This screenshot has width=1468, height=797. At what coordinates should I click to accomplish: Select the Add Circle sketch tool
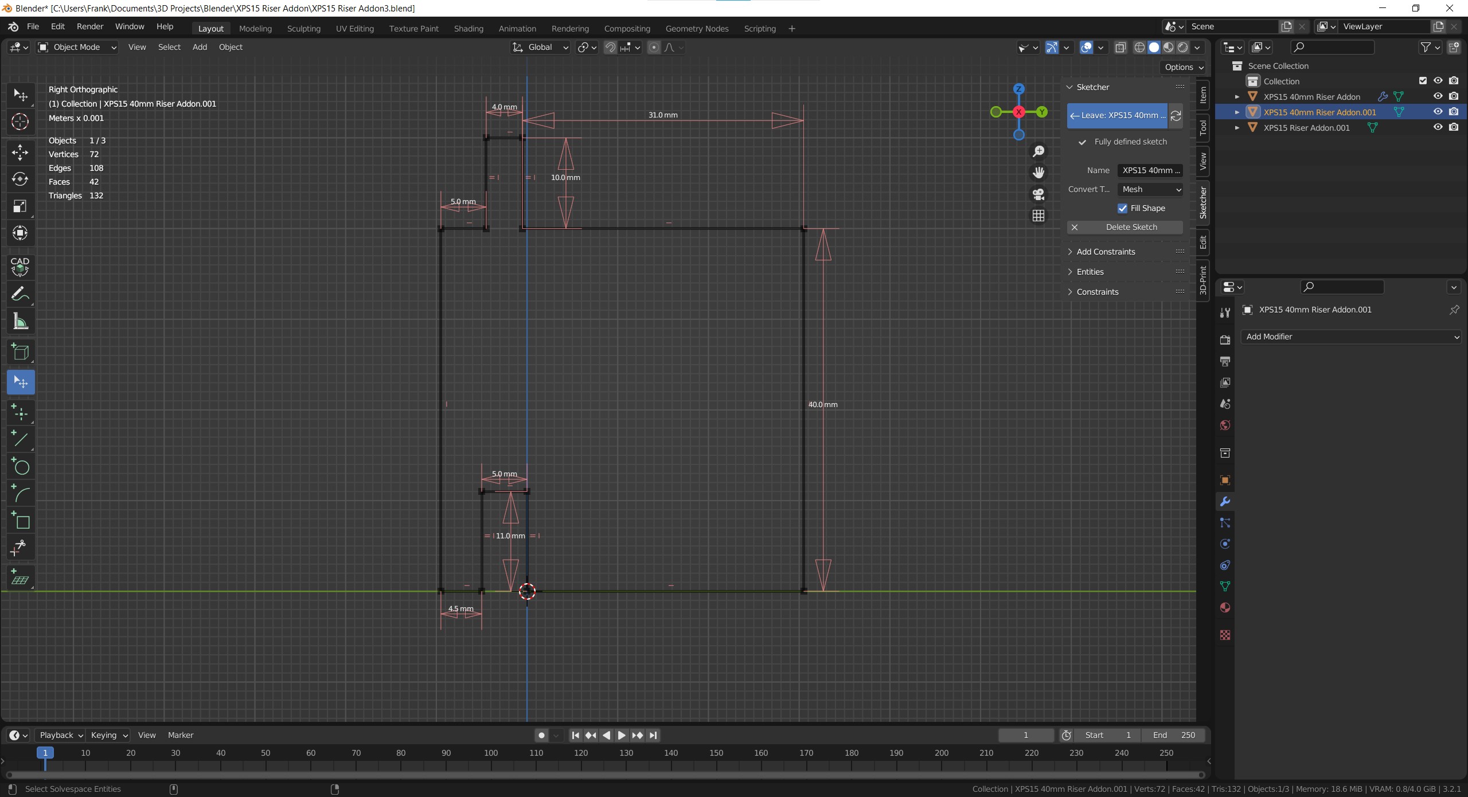point(20,467)
